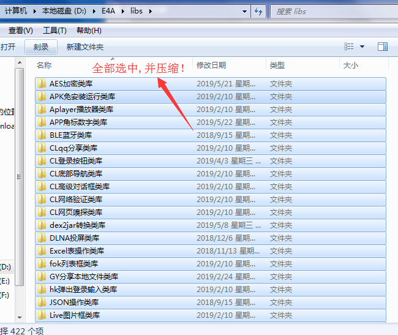Click the folder icon of AES加密类库
Image resolution: width=398 pixels, height=335 pixels.
[42, 83]
